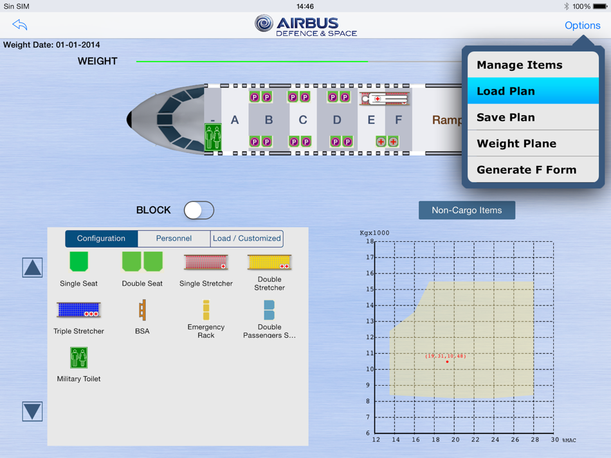The width and height of the screenshot is (611, 458).
Task: Tap the Bluetooth status icon
Action: click(567, 6)
